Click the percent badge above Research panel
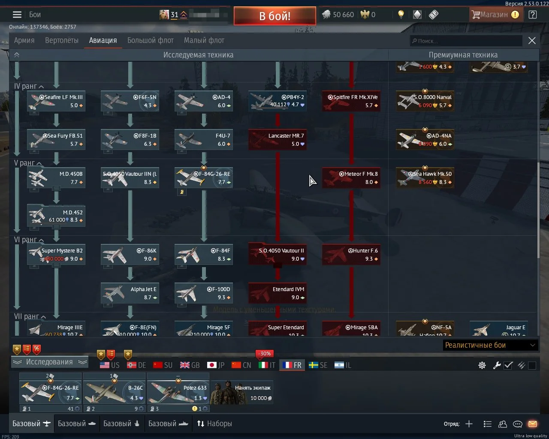 point(36,349)
